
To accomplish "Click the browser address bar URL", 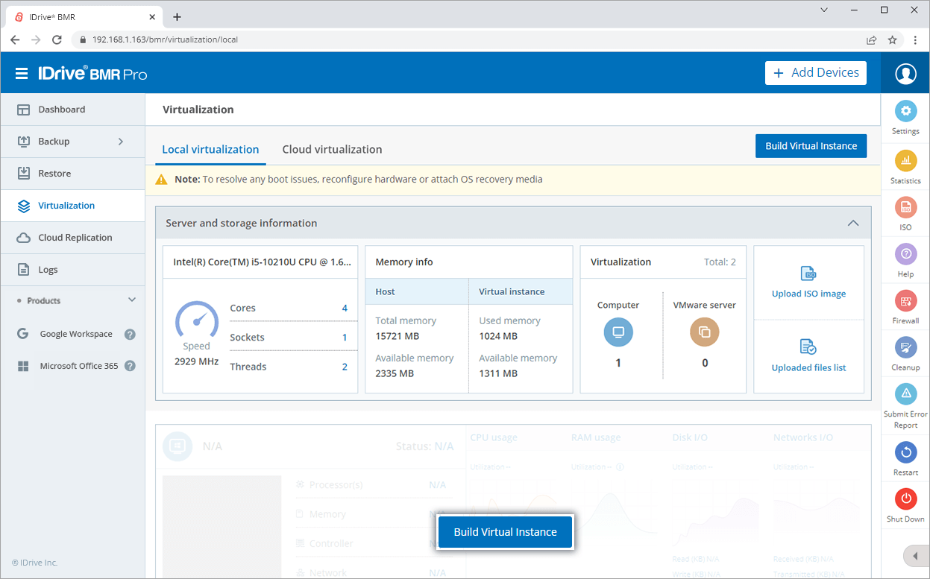I will click(165, 39).
